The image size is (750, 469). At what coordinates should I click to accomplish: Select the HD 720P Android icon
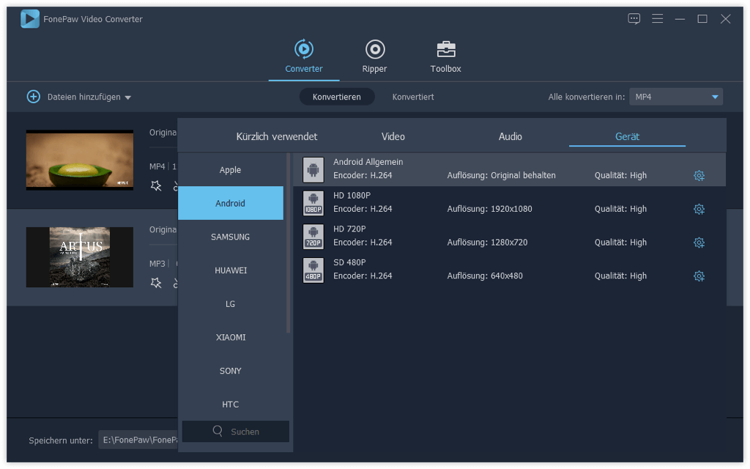coord(313,237)
